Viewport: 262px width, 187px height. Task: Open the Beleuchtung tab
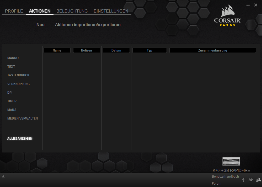[x=72, y=11]
